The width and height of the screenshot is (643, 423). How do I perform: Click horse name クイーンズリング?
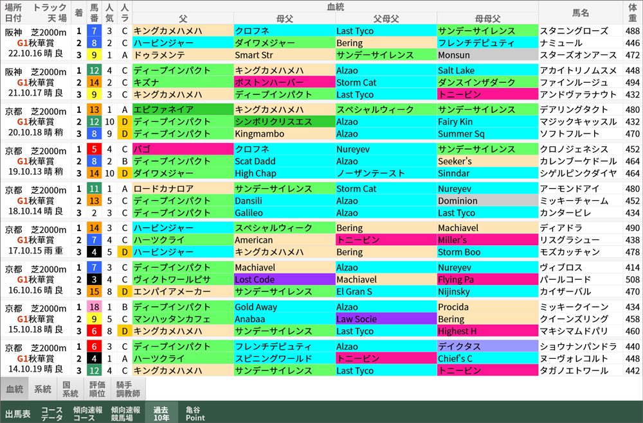pyautogui.click(x=574, y=319)
